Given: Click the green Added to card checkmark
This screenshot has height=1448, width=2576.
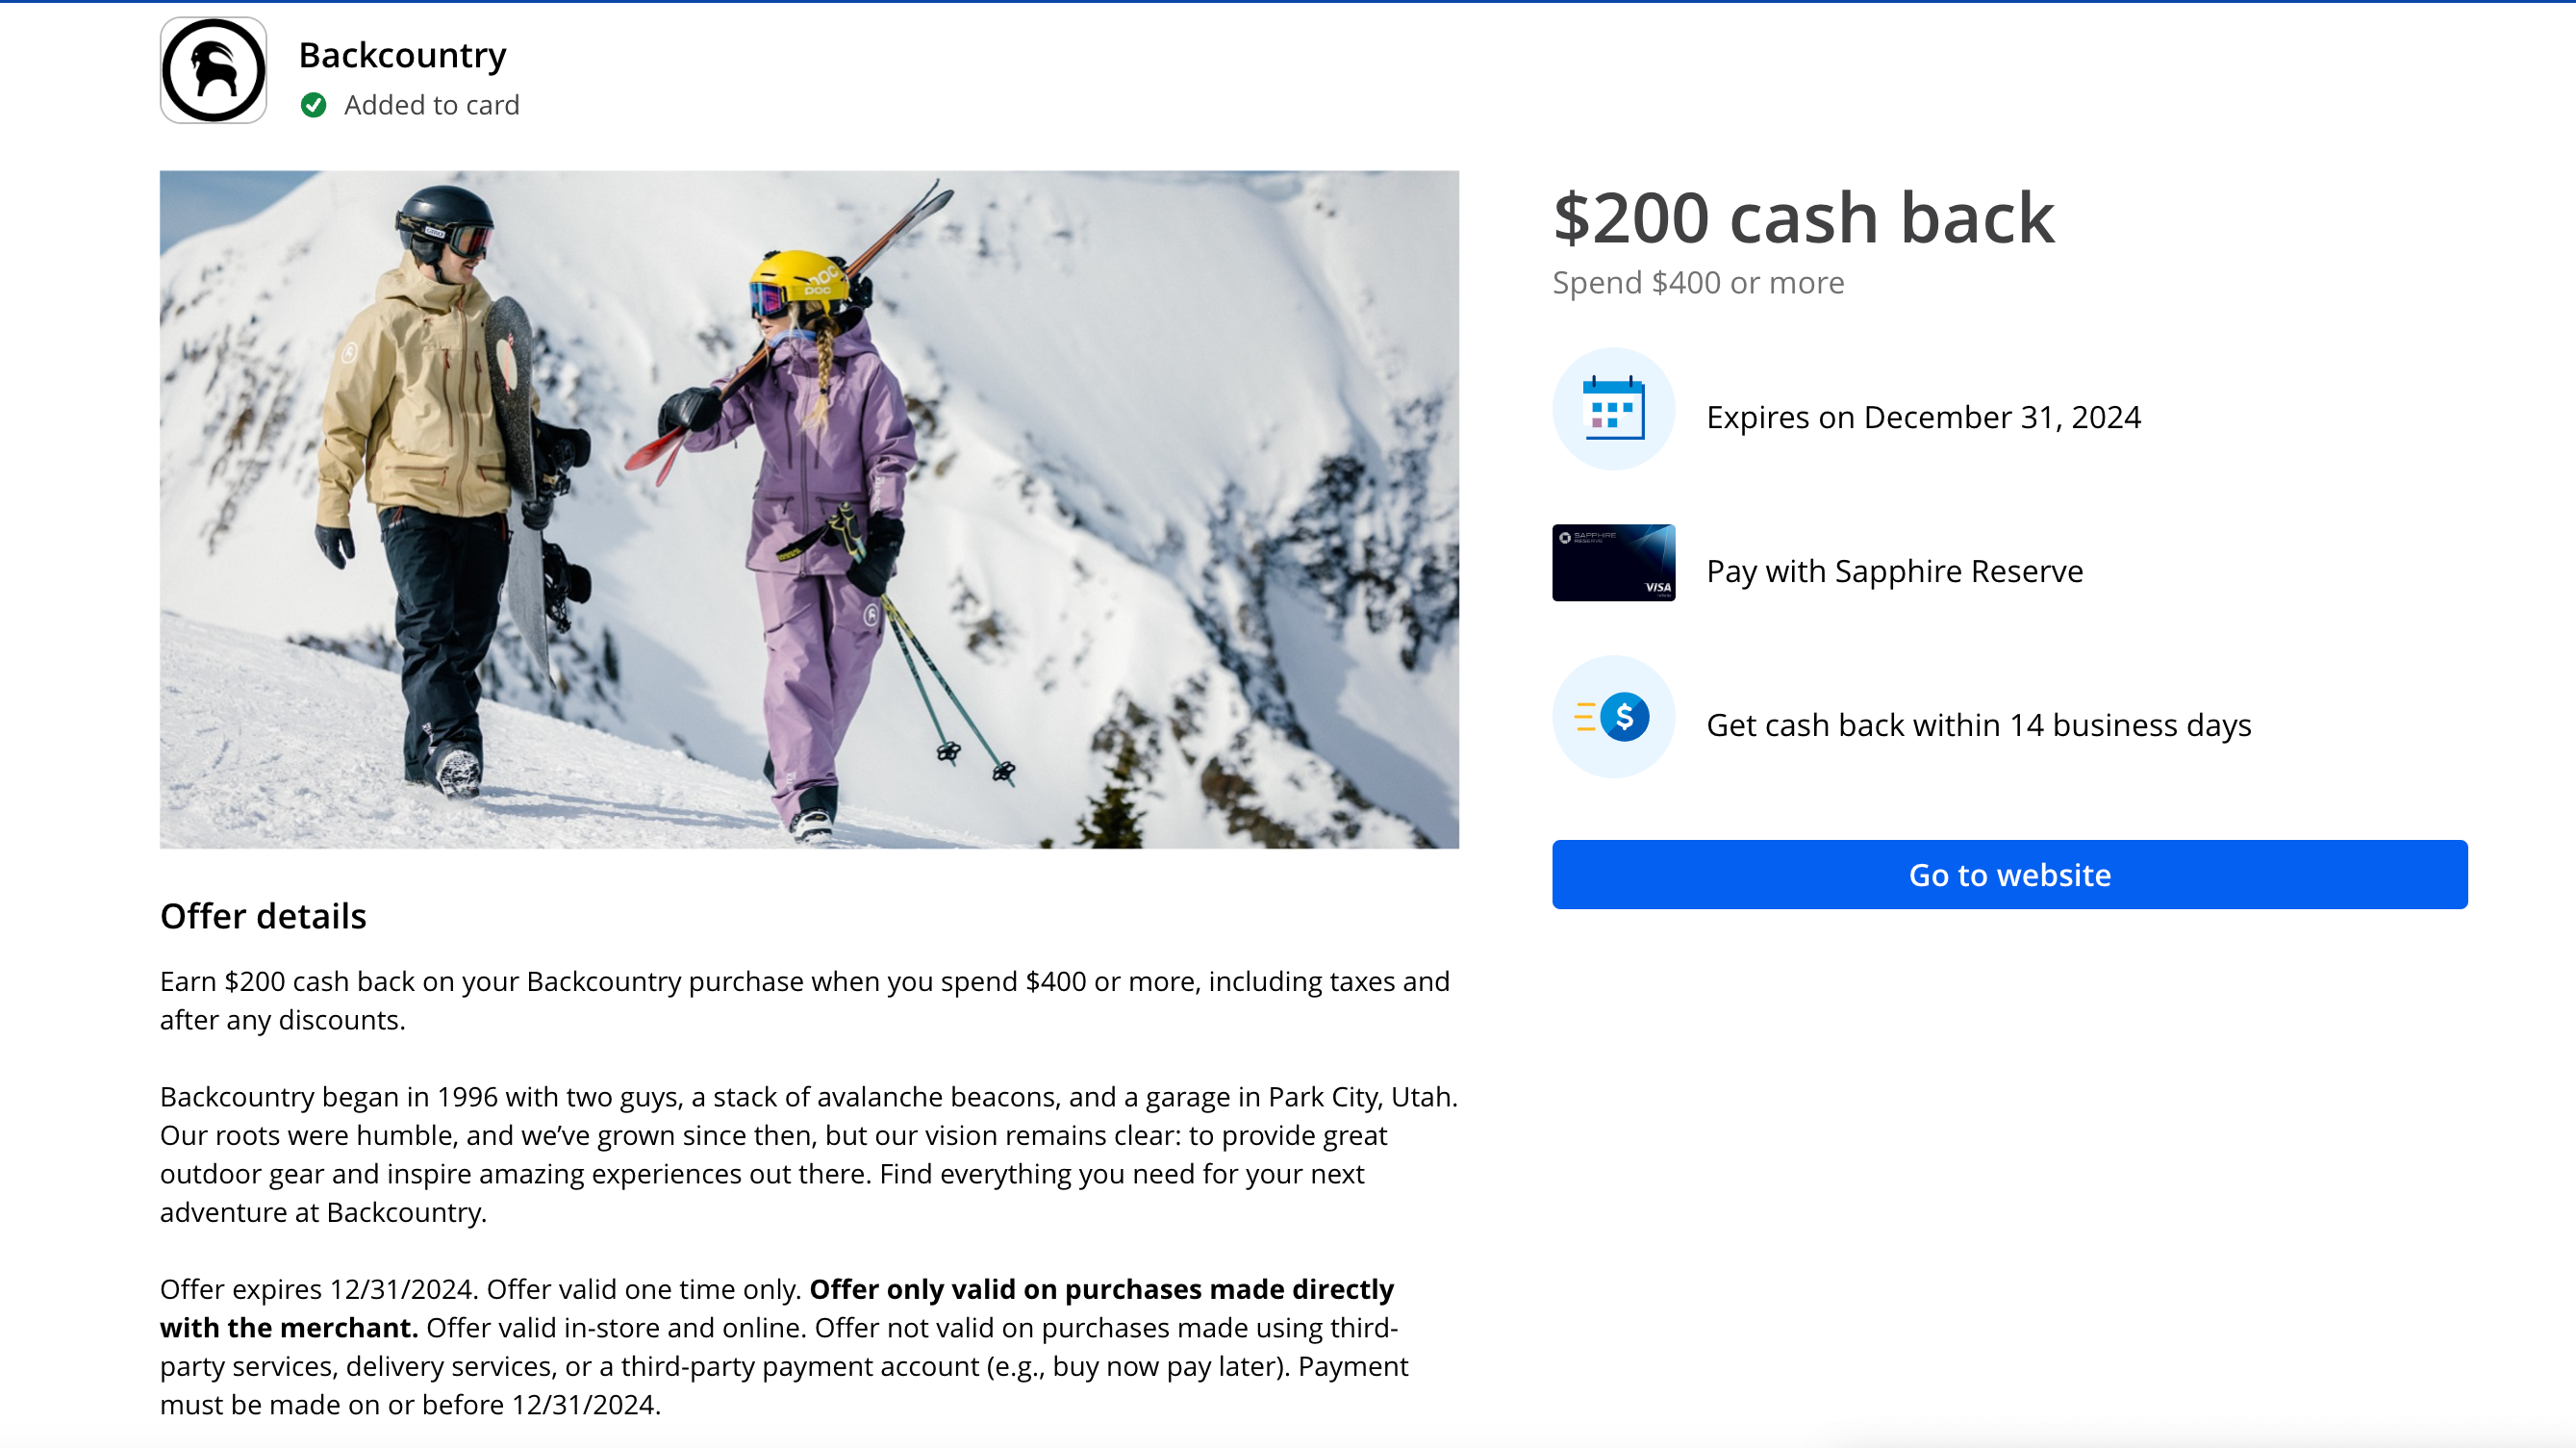Looking at the screenshot, I should [313, 105].
